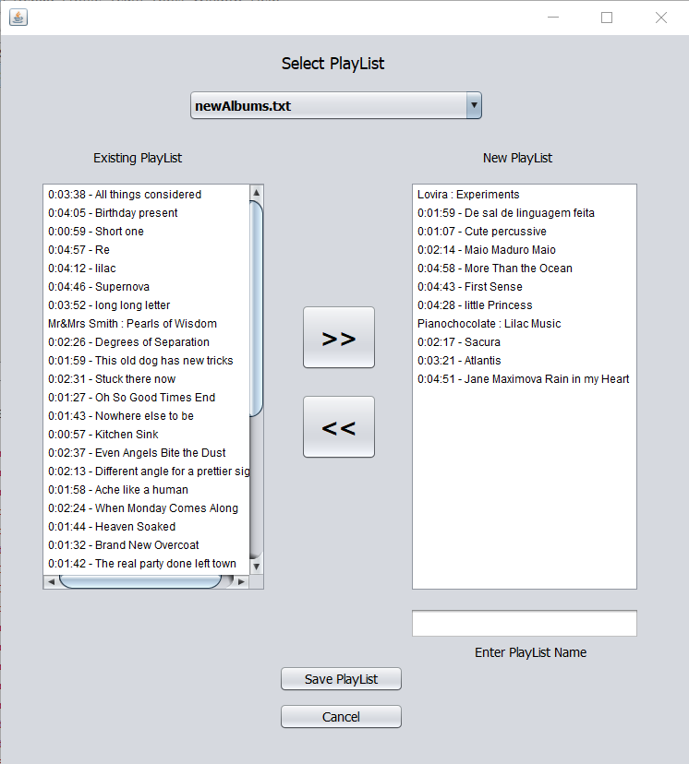Select track 'Brand New Overcoat'

(146, 546)
